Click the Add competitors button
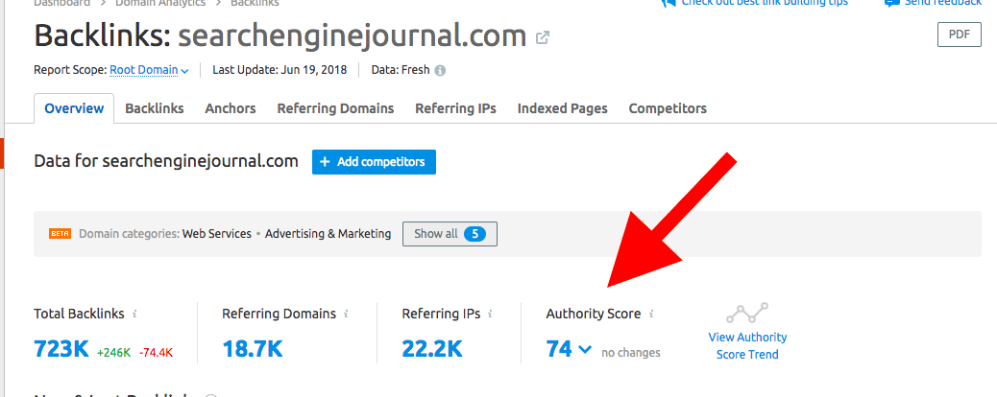 pyautogui.click(x=374, y=162)
